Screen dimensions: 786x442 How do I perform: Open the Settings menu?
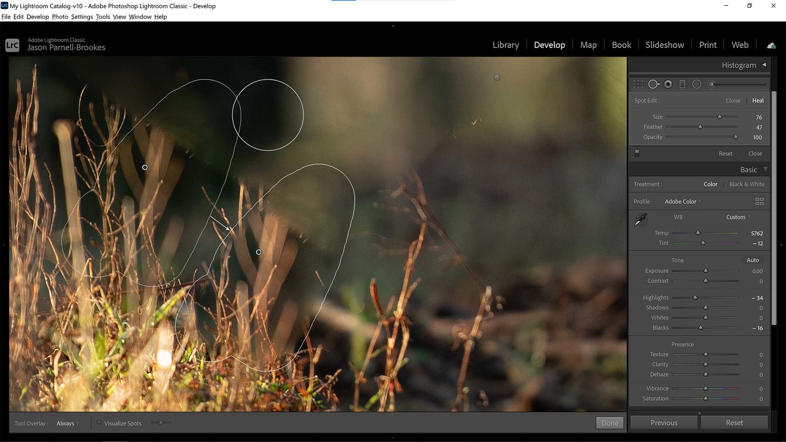82,17
